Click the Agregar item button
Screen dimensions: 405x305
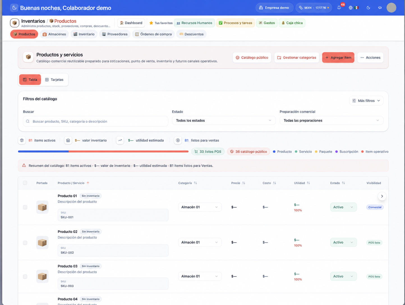(338, 57)
